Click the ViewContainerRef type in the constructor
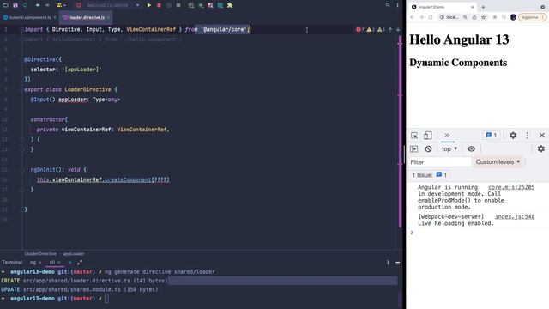This screenshot has width=549, height=309. (142, 130)
